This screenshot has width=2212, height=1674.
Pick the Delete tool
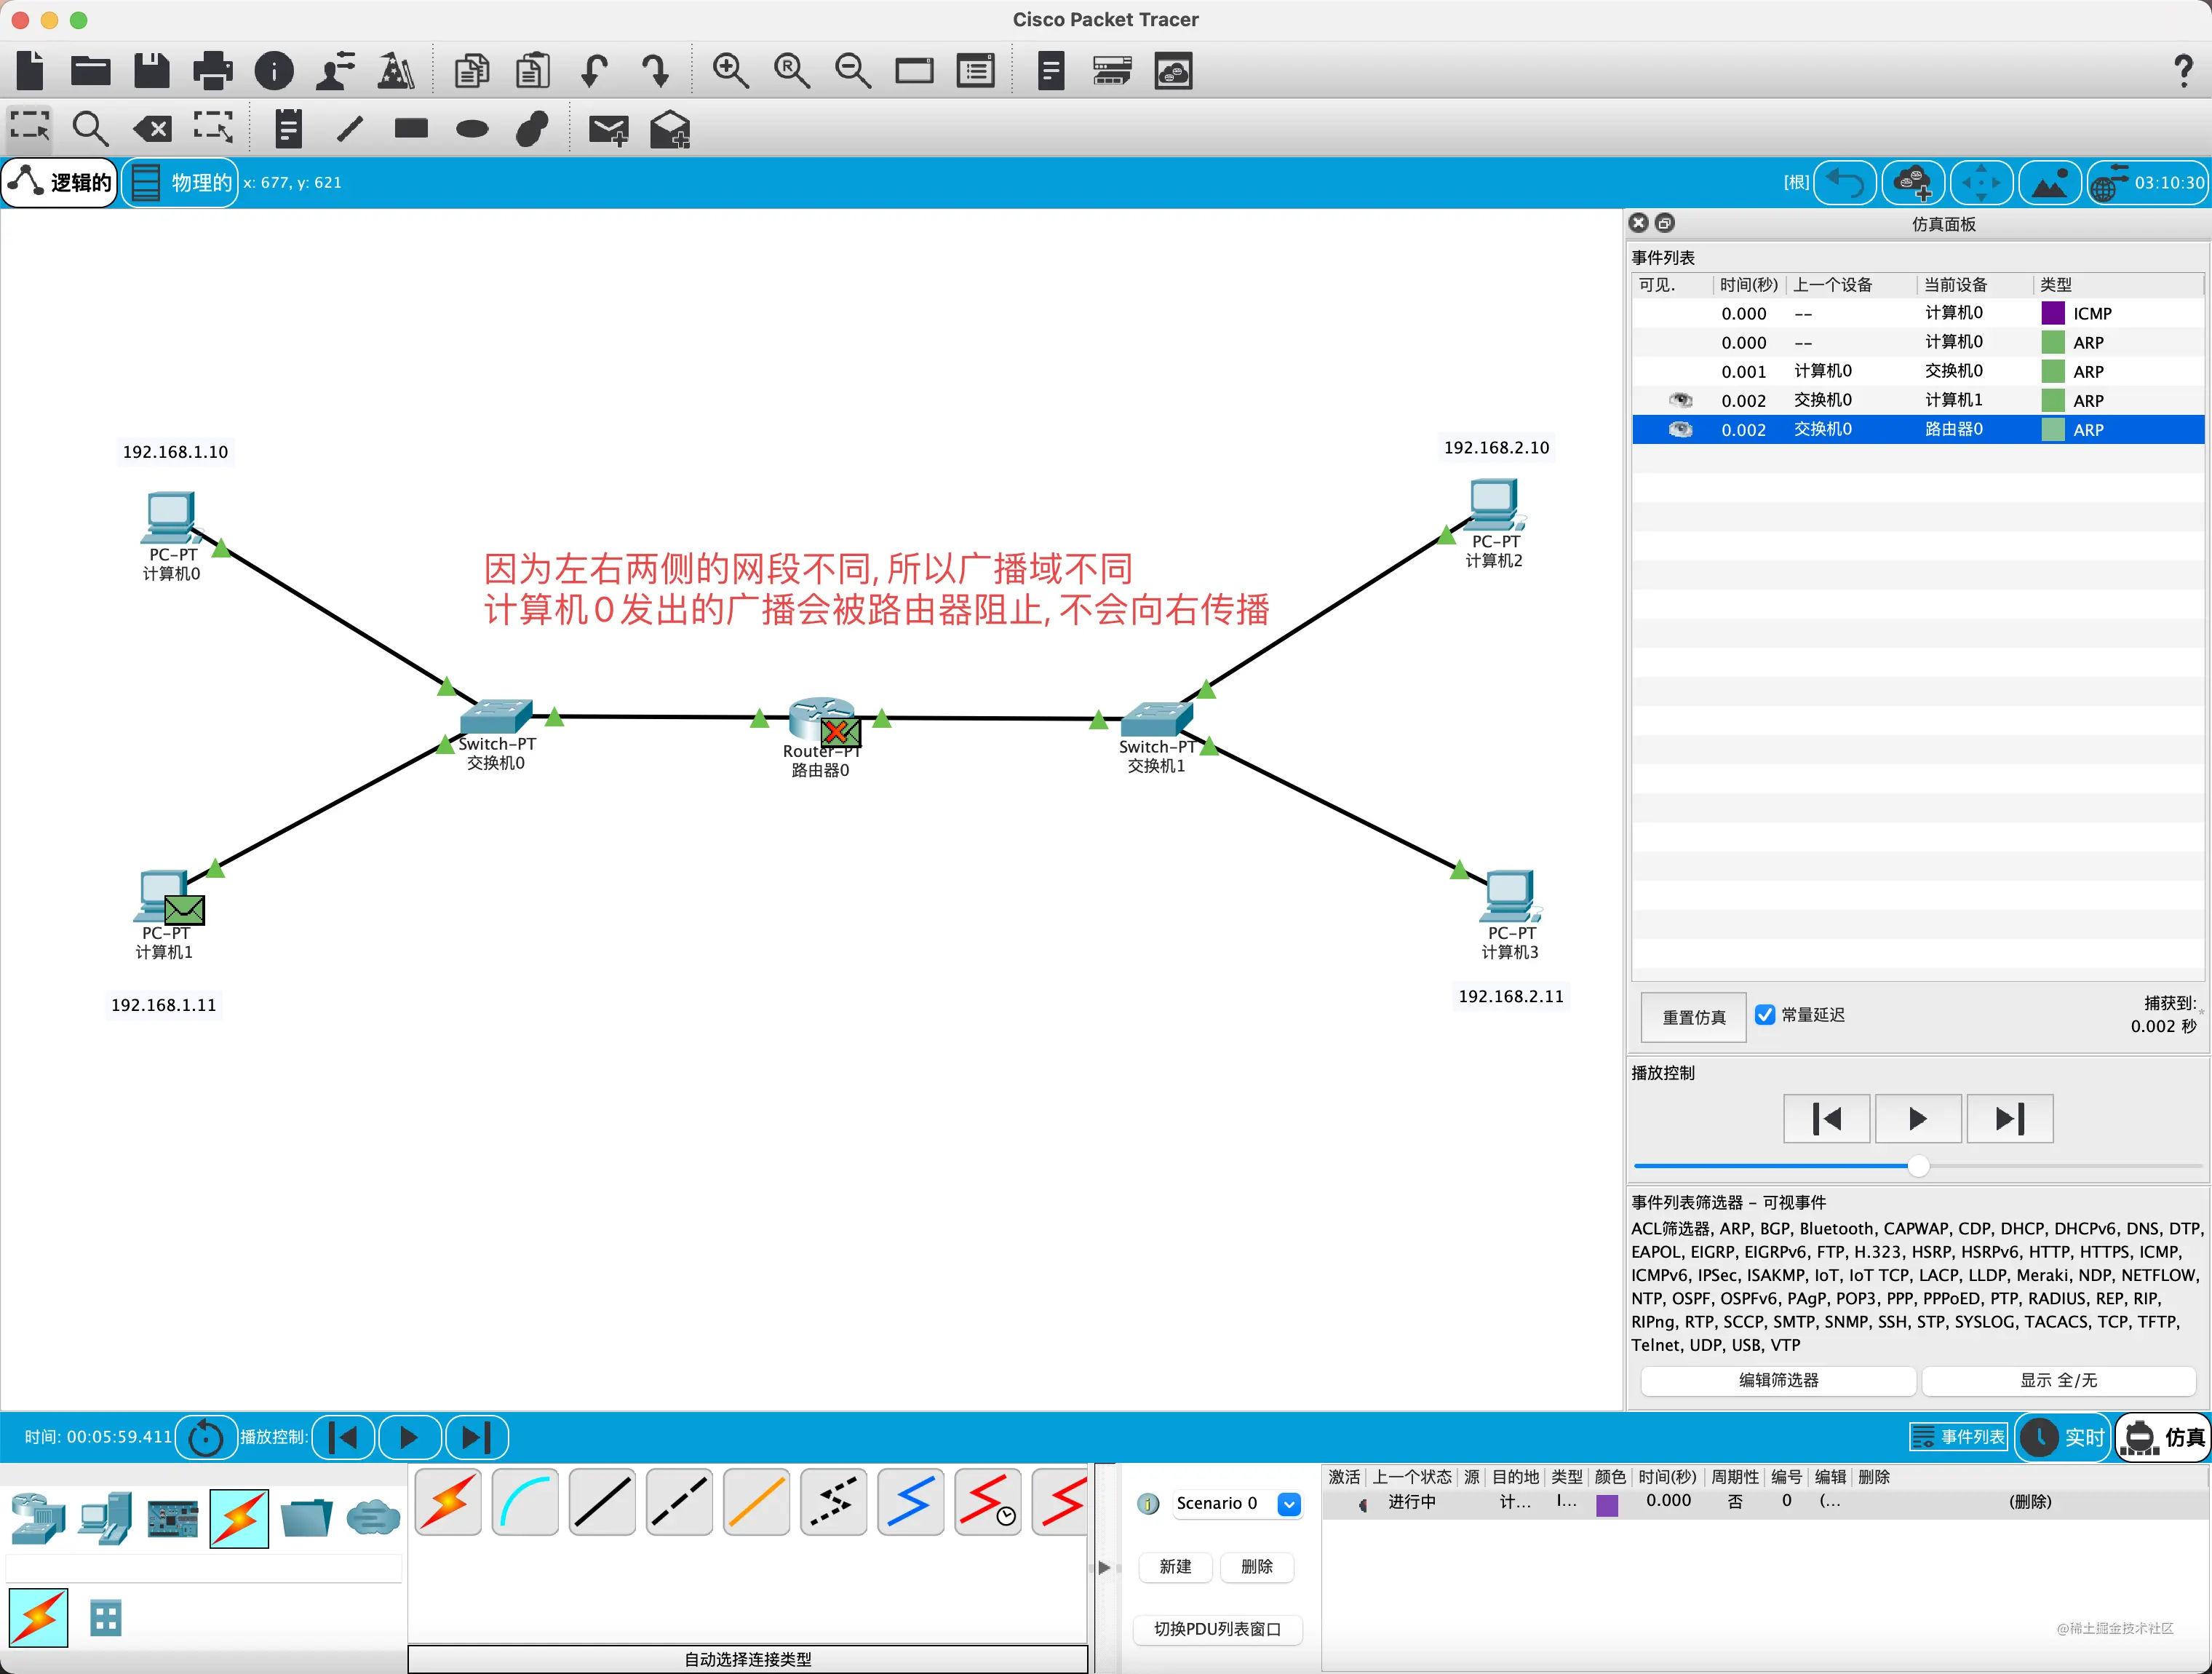pos(152,128)
